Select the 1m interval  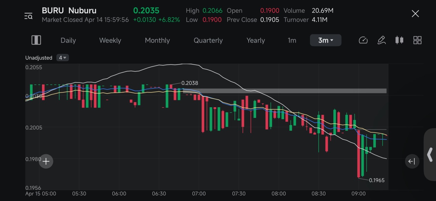click(292, 40)
